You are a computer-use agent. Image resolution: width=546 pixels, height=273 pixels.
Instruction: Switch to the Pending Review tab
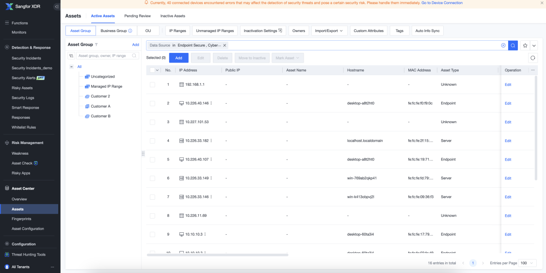138,16
